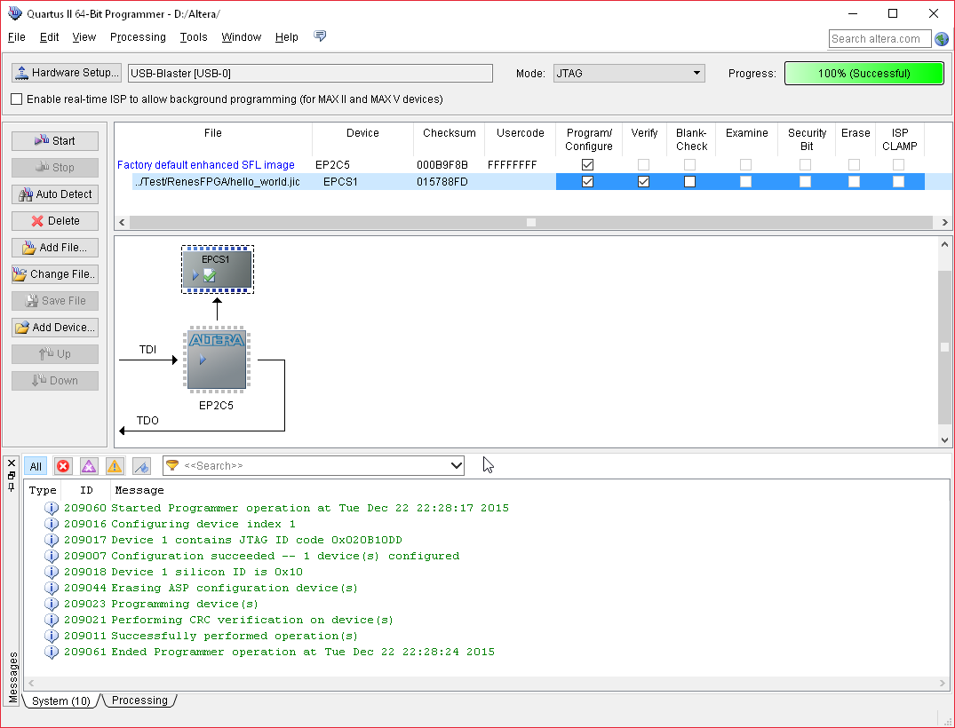The width and height of the screenshot is (955, 728).
Task: Toggle Examine checkbox for EPCS1 row
Action: pos(745,181)
